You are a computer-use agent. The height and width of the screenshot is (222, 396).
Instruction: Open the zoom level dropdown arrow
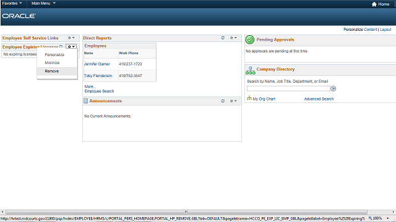388,218
